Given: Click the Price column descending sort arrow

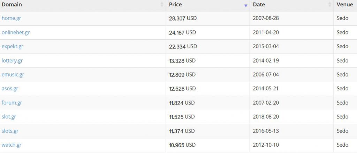Looking at the screenshot, I should pos(246,5).
